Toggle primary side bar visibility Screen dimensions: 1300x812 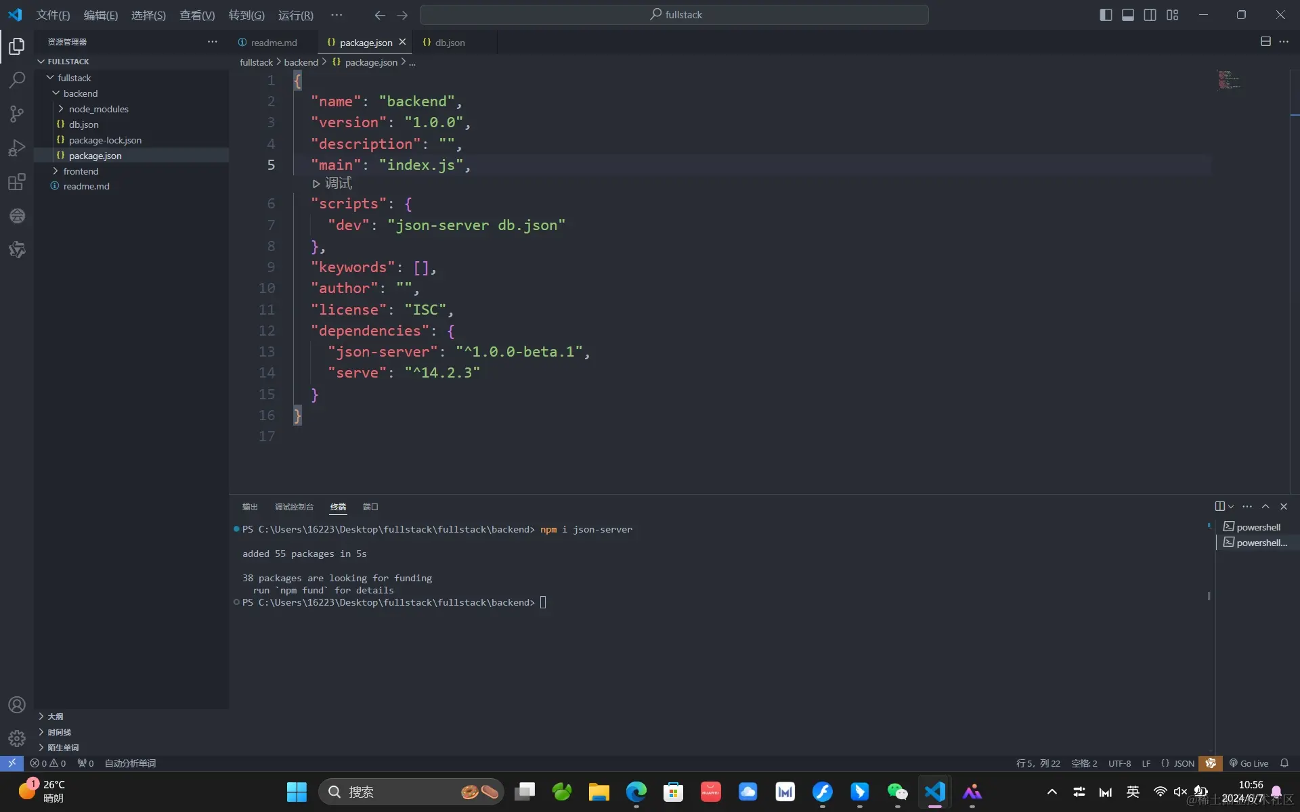(x=1106, y=15)
